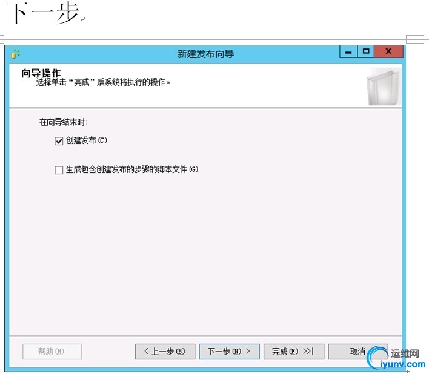This screenshot has height=374, width=429.
Task: Click the 新建发布向导 title text
Action: [205, 54]
